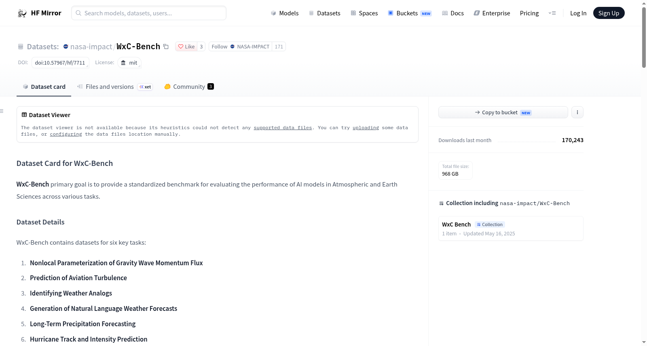This screenshot has width=647, height=346.
Task: Open Spaces from the top navigation
Action: (x=364, y=13)
